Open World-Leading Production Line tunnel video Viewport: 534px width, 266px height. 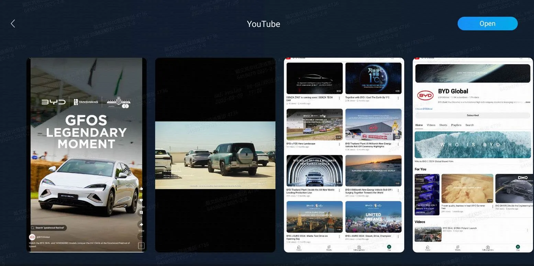coord(314,171)
